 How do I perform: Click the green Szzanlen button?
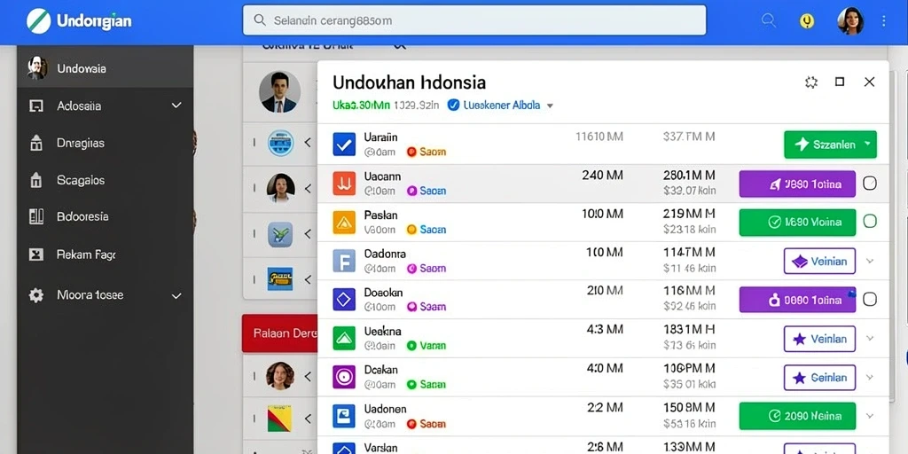tap(830, 145)
